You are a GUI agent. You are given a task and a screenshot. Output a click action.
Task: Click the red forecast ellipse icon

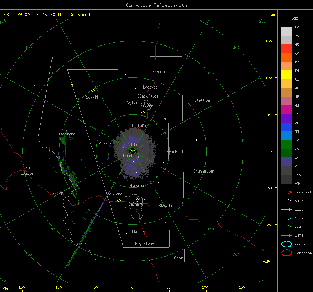coord(287,253)
